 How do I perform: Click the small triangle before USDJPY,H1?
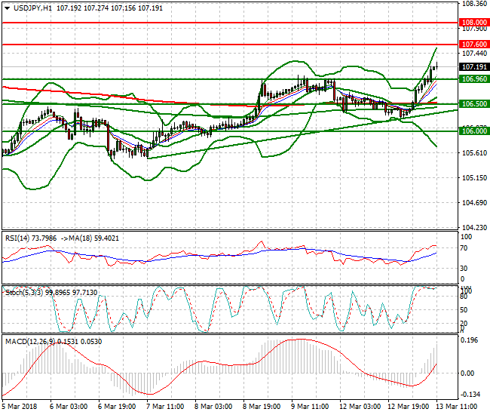coord(6,8)
